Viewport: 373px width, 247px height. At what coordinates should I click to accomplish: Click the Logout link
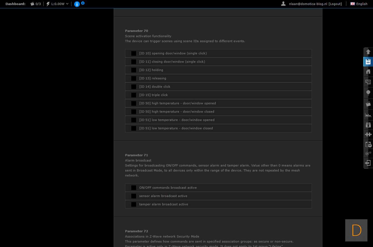[335, 4]
